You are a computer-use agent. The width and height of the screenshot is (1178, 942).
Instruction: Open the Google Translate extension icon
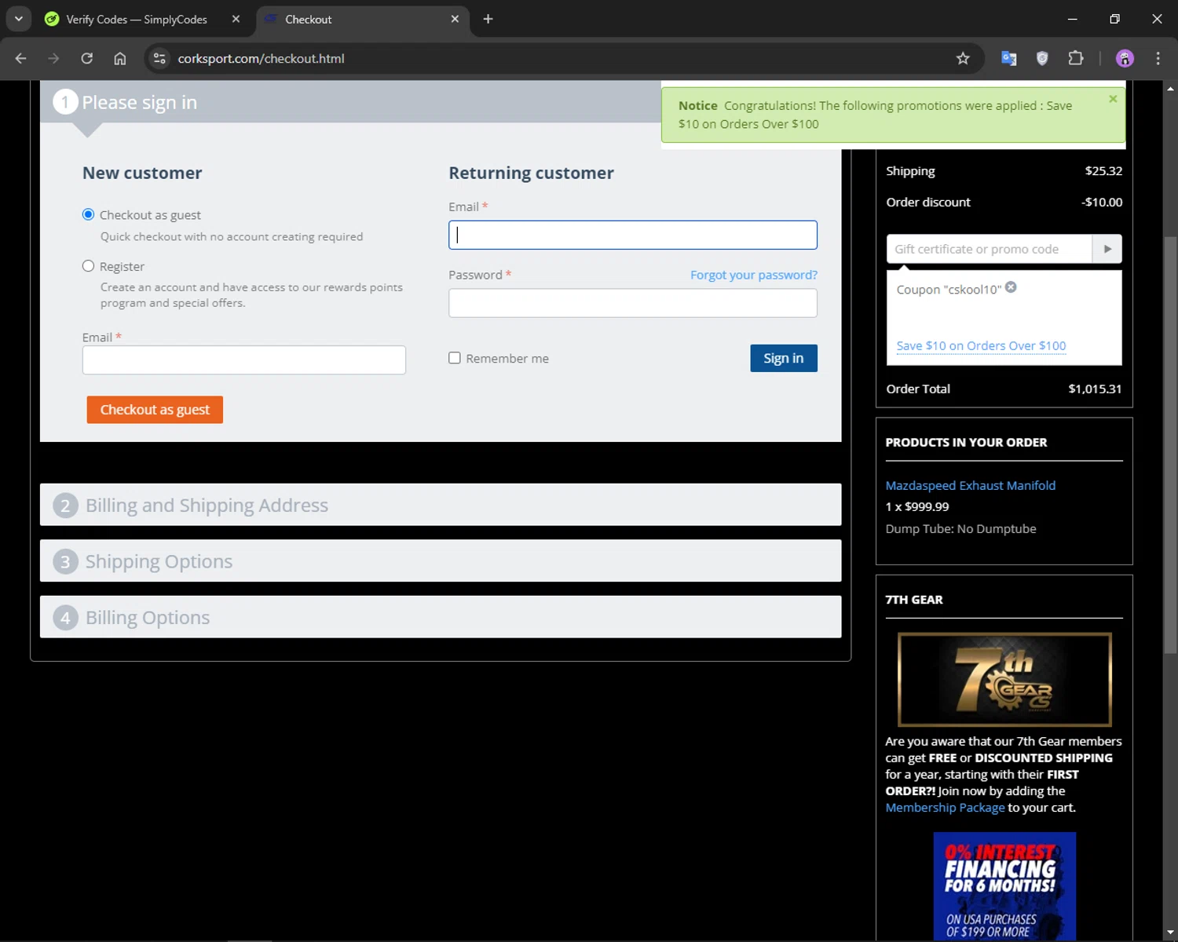1009,58
